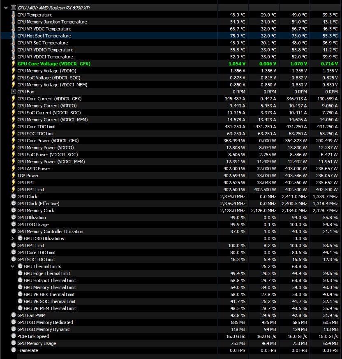Select the GPU Hot Spot Temperature row
The image size is (342, 359).
click(x=171, y=36)
